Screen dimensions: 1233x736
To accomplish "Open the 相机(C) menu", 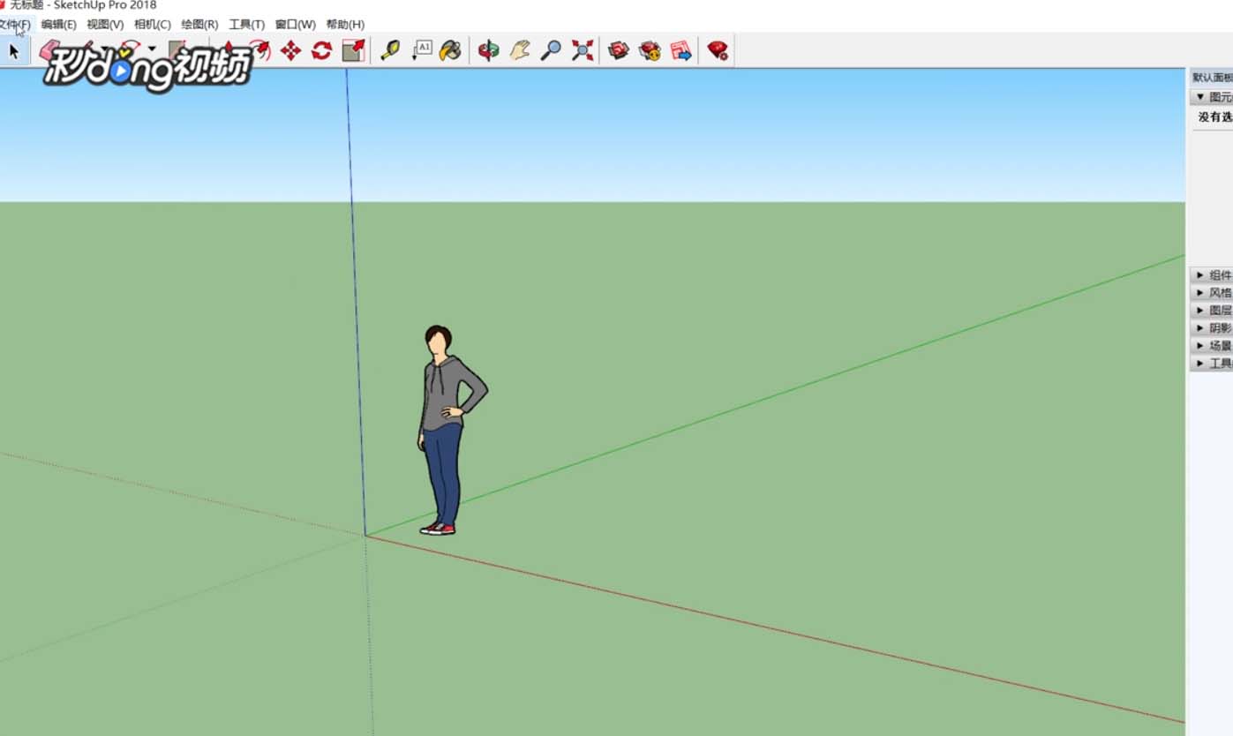I will (153, 25).
